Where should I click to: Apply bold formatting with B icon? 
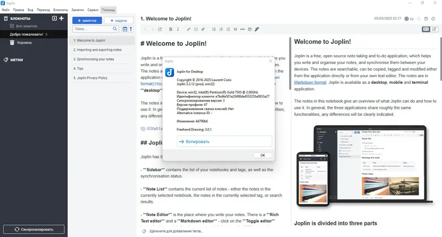pos(171,29)
